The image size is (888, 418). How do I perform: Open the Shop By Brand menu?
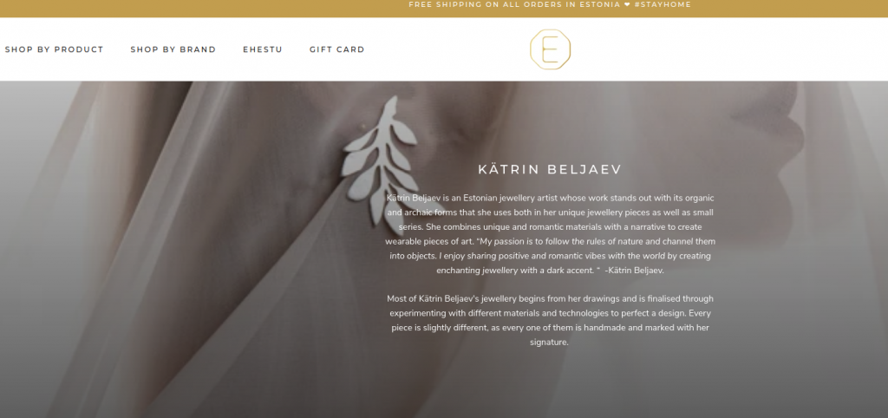point(173,49)
